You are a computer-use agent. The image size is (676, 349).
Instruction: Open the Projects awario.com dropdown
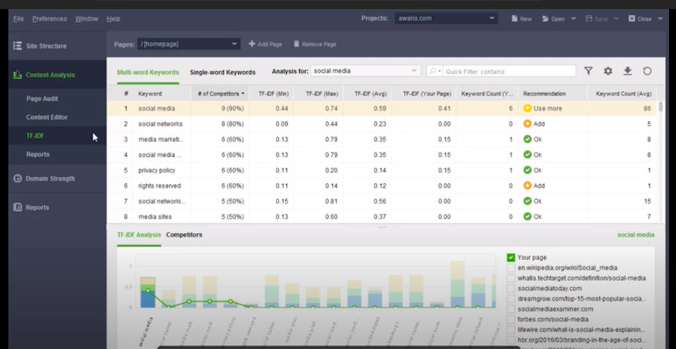tap(446, 18)
